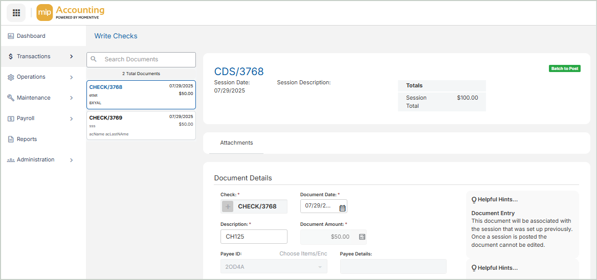Switch to the Attachments tab

(x=236, y=143)
